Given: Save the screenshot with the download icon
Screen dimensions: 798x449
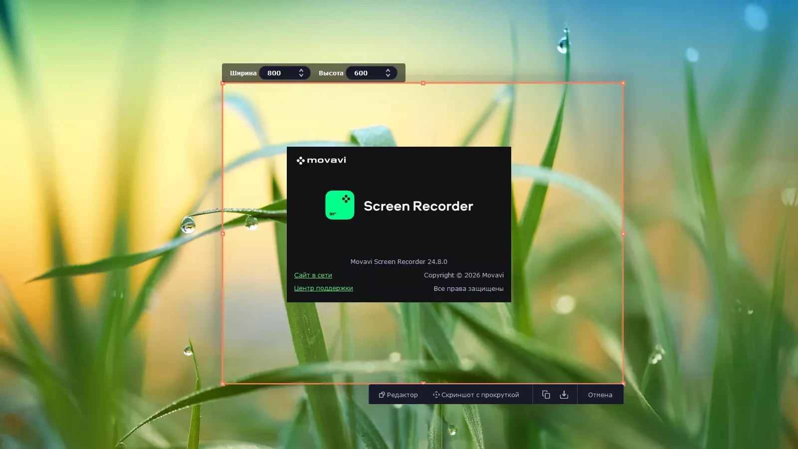Looking at the screenshot, I should 564,395.
